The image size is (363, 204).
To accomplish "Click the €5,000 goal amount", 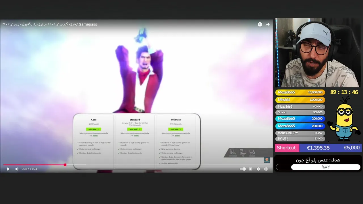I will point(352,148).
